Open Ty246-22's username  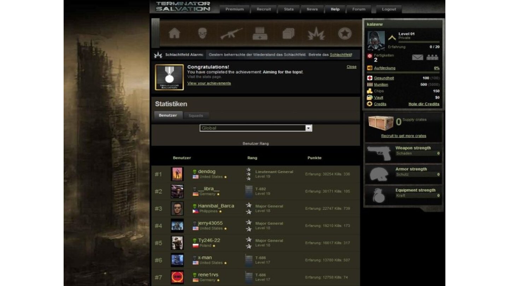[209, 240]
